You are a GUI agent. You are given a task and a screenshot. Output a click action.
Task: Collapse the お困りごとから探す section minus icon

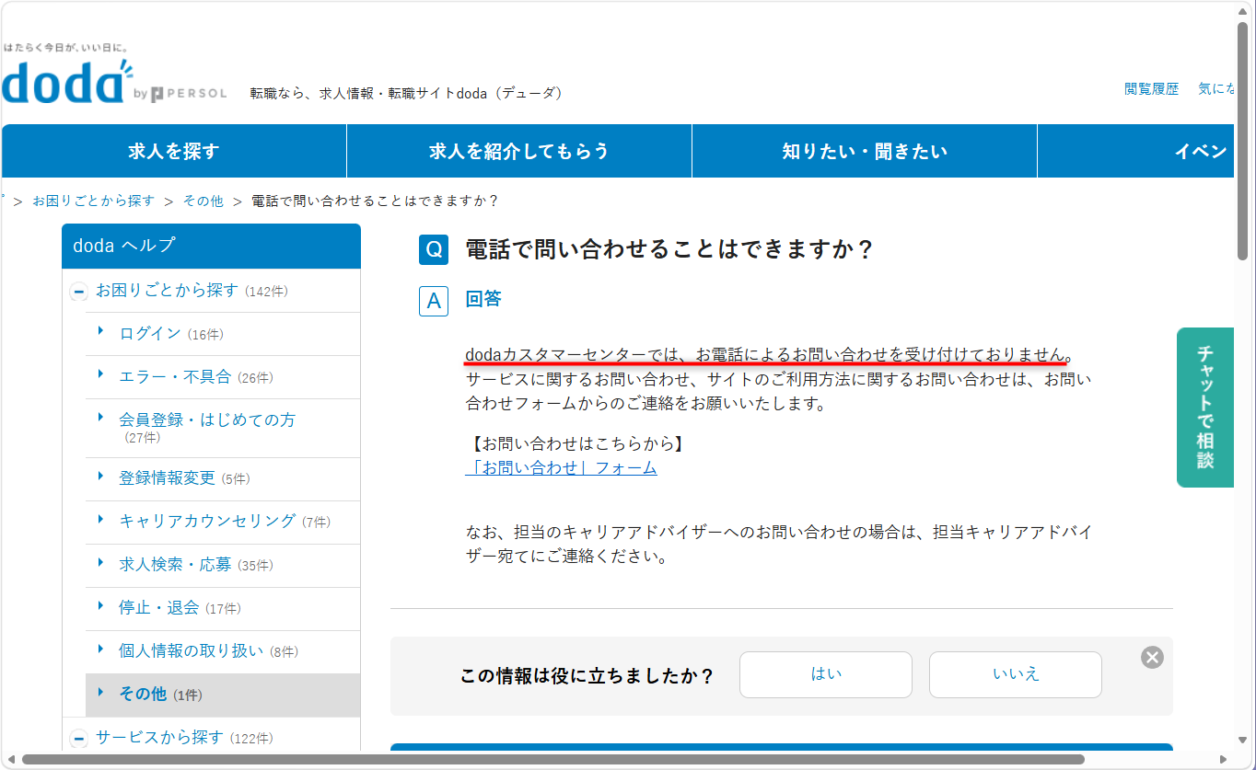[78, 292]
